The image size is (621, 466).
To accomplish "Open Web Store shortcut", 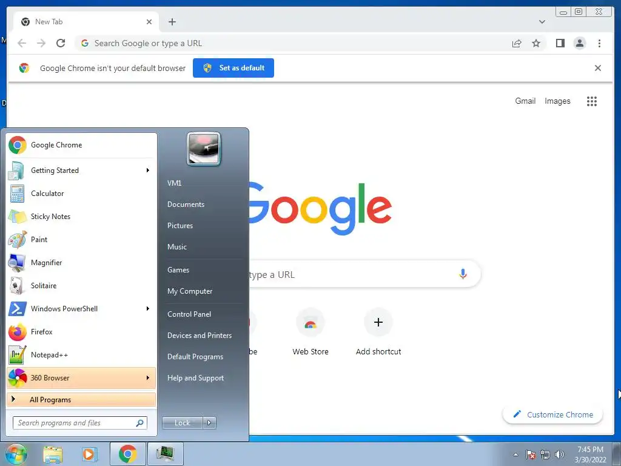I will pyautogui.click(x=310, y=332).
